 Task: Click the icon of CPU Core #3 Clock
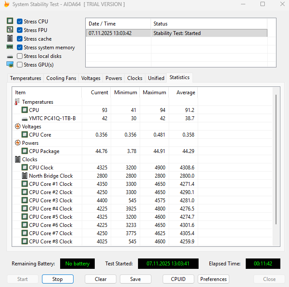(25, 200)
